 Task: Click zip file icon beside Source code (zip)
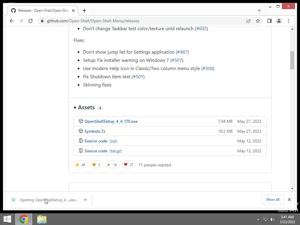81,141
